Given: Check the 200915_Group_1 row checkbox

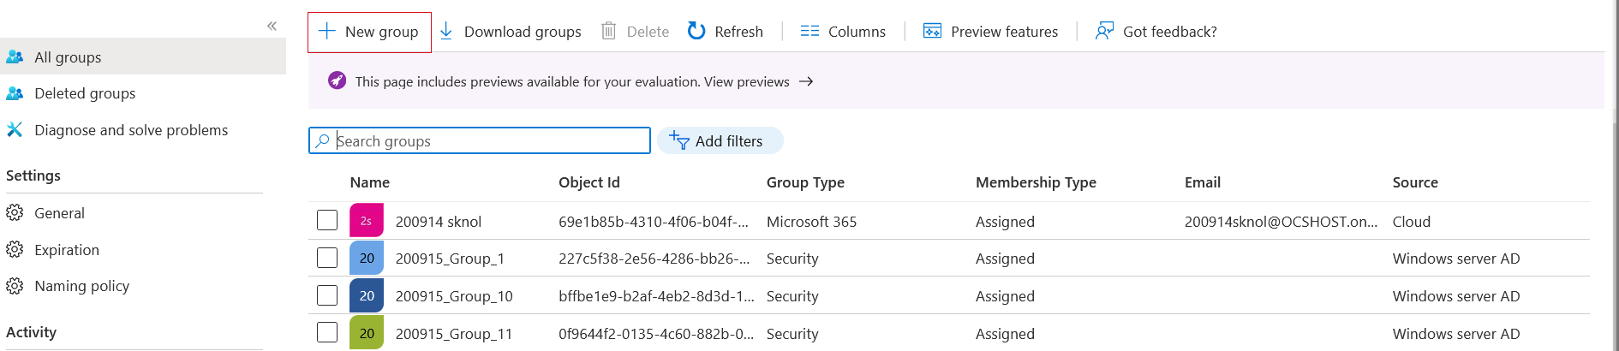Looking at the screenshot, I should (327, 258).
